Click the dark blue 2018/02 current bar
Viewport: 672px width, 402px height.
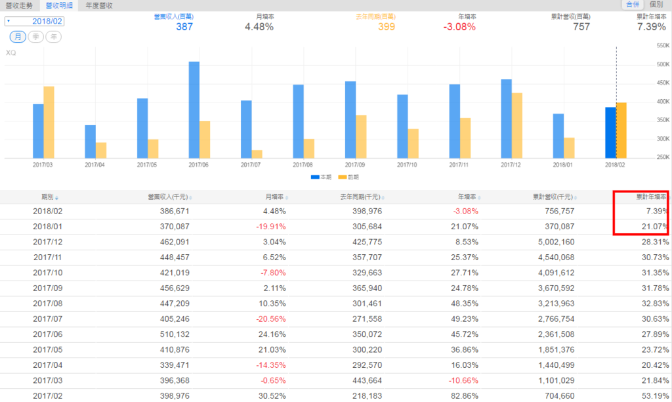(x=610, y=133)
